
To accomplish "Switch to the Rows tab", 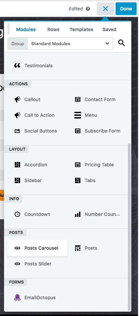I will tap(53, 29).
